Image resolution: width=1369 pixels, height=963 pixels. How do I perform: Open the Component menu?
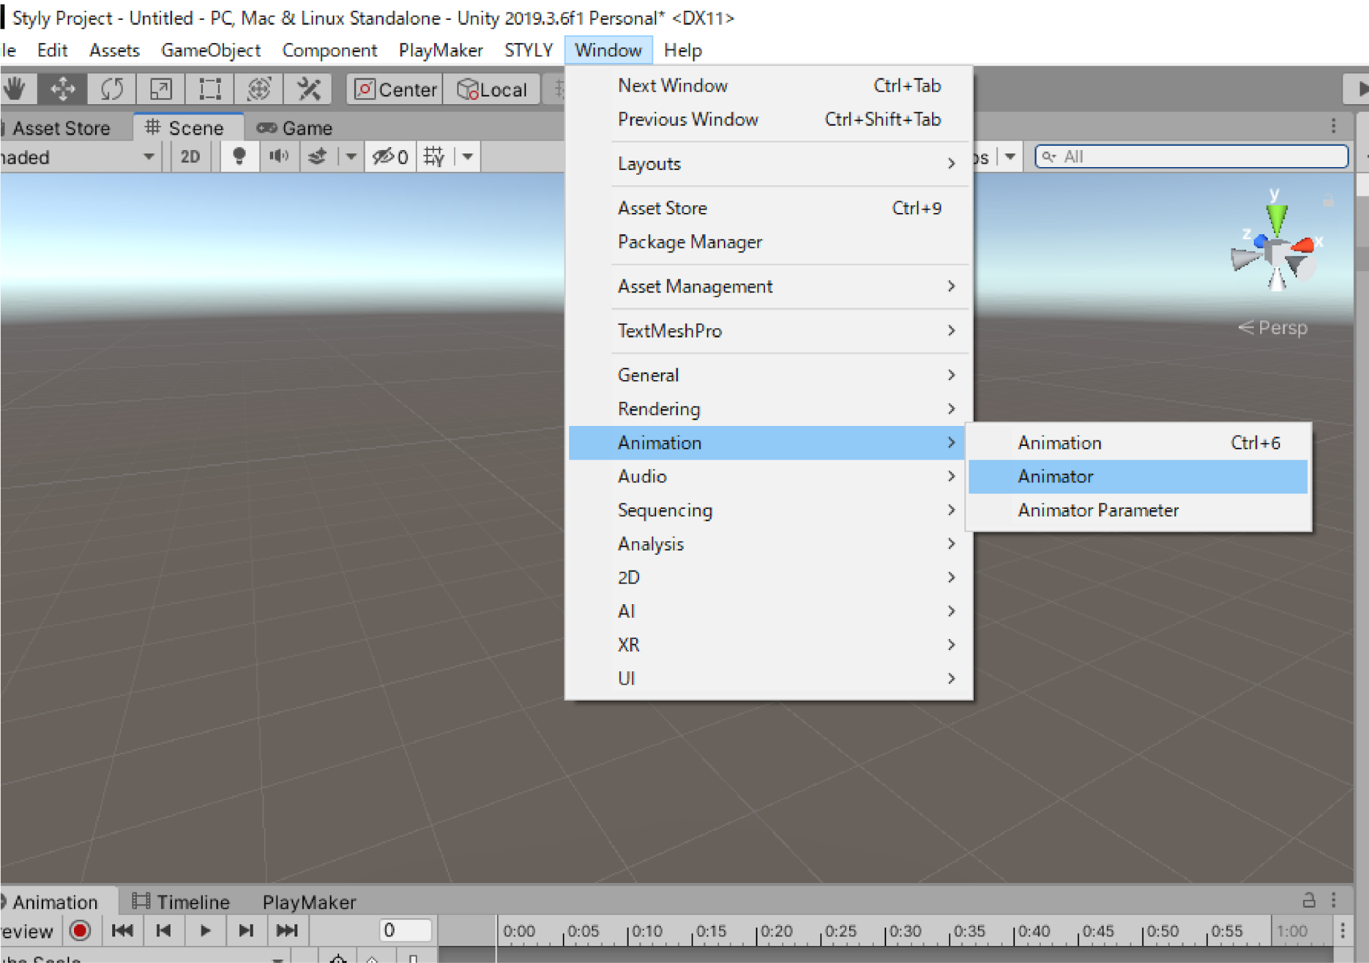pyautogui.click(x=329, y=50)
